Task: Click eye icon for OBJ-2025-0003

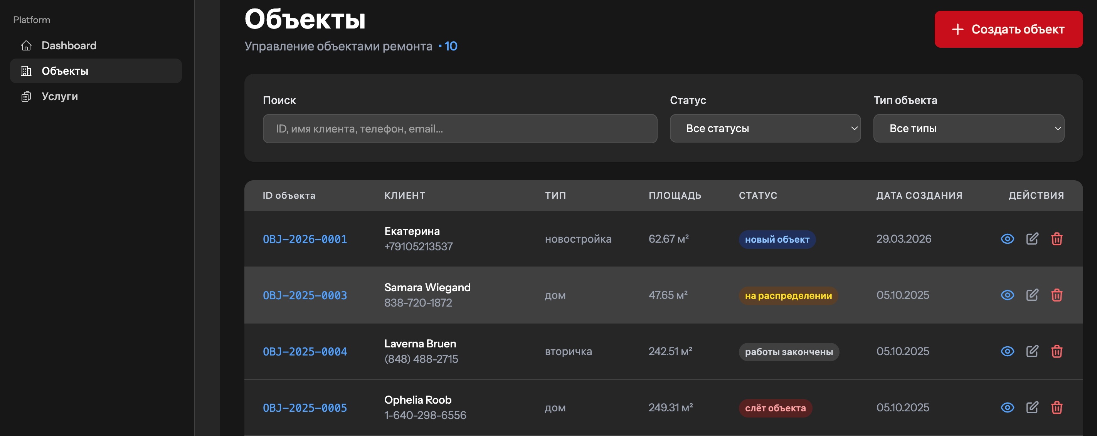Action: (1007, 295)
